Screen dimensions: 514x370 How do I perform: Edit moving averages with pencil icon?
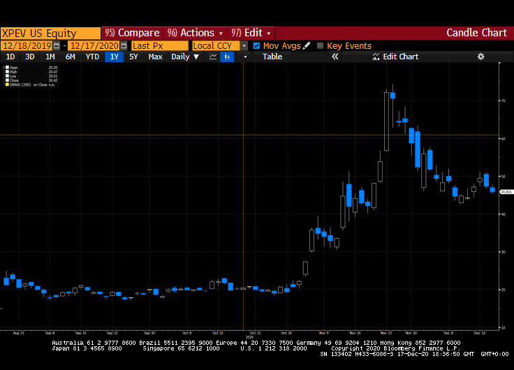(307, 45)
